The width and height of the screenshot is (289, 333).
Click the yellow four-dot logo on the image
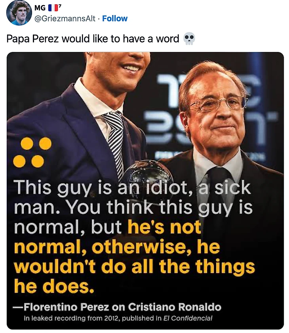tap(32, 152)
